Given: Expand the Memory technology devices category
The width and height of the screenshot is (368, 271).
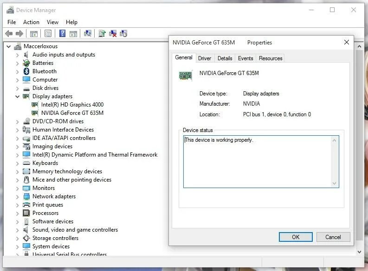Looking at the screenshot, I should pos(17,171).
